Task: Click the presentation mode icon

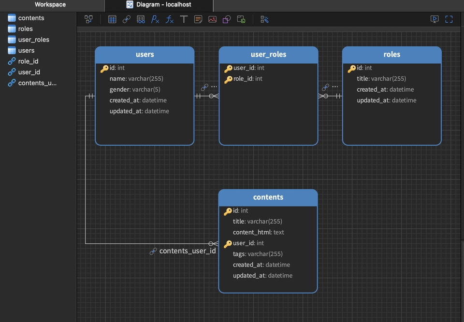Action: (435, 19)
